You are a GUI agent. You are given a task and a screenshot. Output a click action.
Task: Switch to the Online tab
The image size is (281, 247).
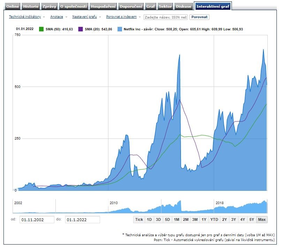[13, 6]
